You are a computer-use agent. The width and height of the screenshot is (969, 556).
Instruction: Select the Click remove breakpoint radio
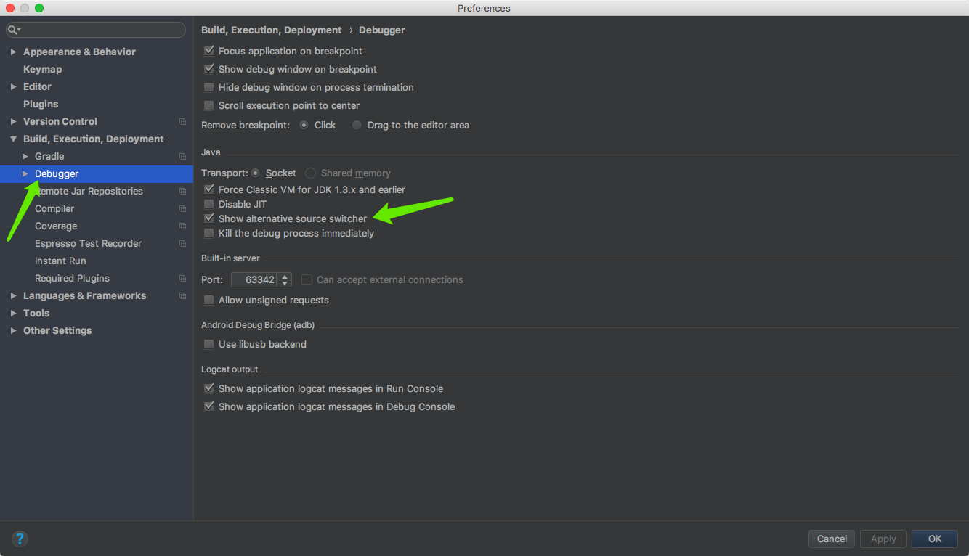(x=304, y=125)
